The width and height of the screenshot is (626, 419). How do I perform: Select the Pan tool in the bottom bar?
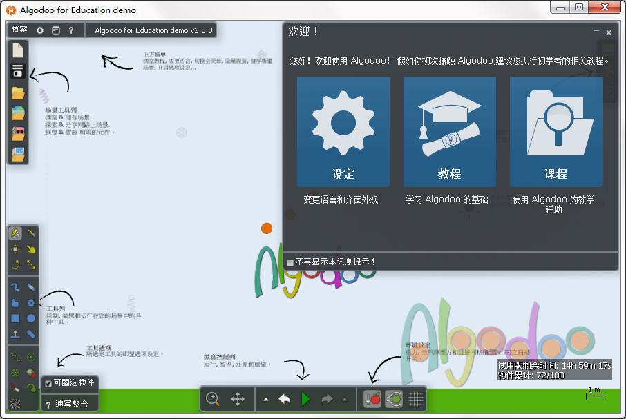[238, 399]
